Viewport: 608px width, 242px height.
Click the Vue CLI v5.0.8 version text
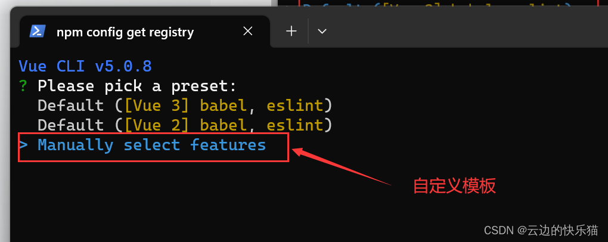(x=85, y=66)
